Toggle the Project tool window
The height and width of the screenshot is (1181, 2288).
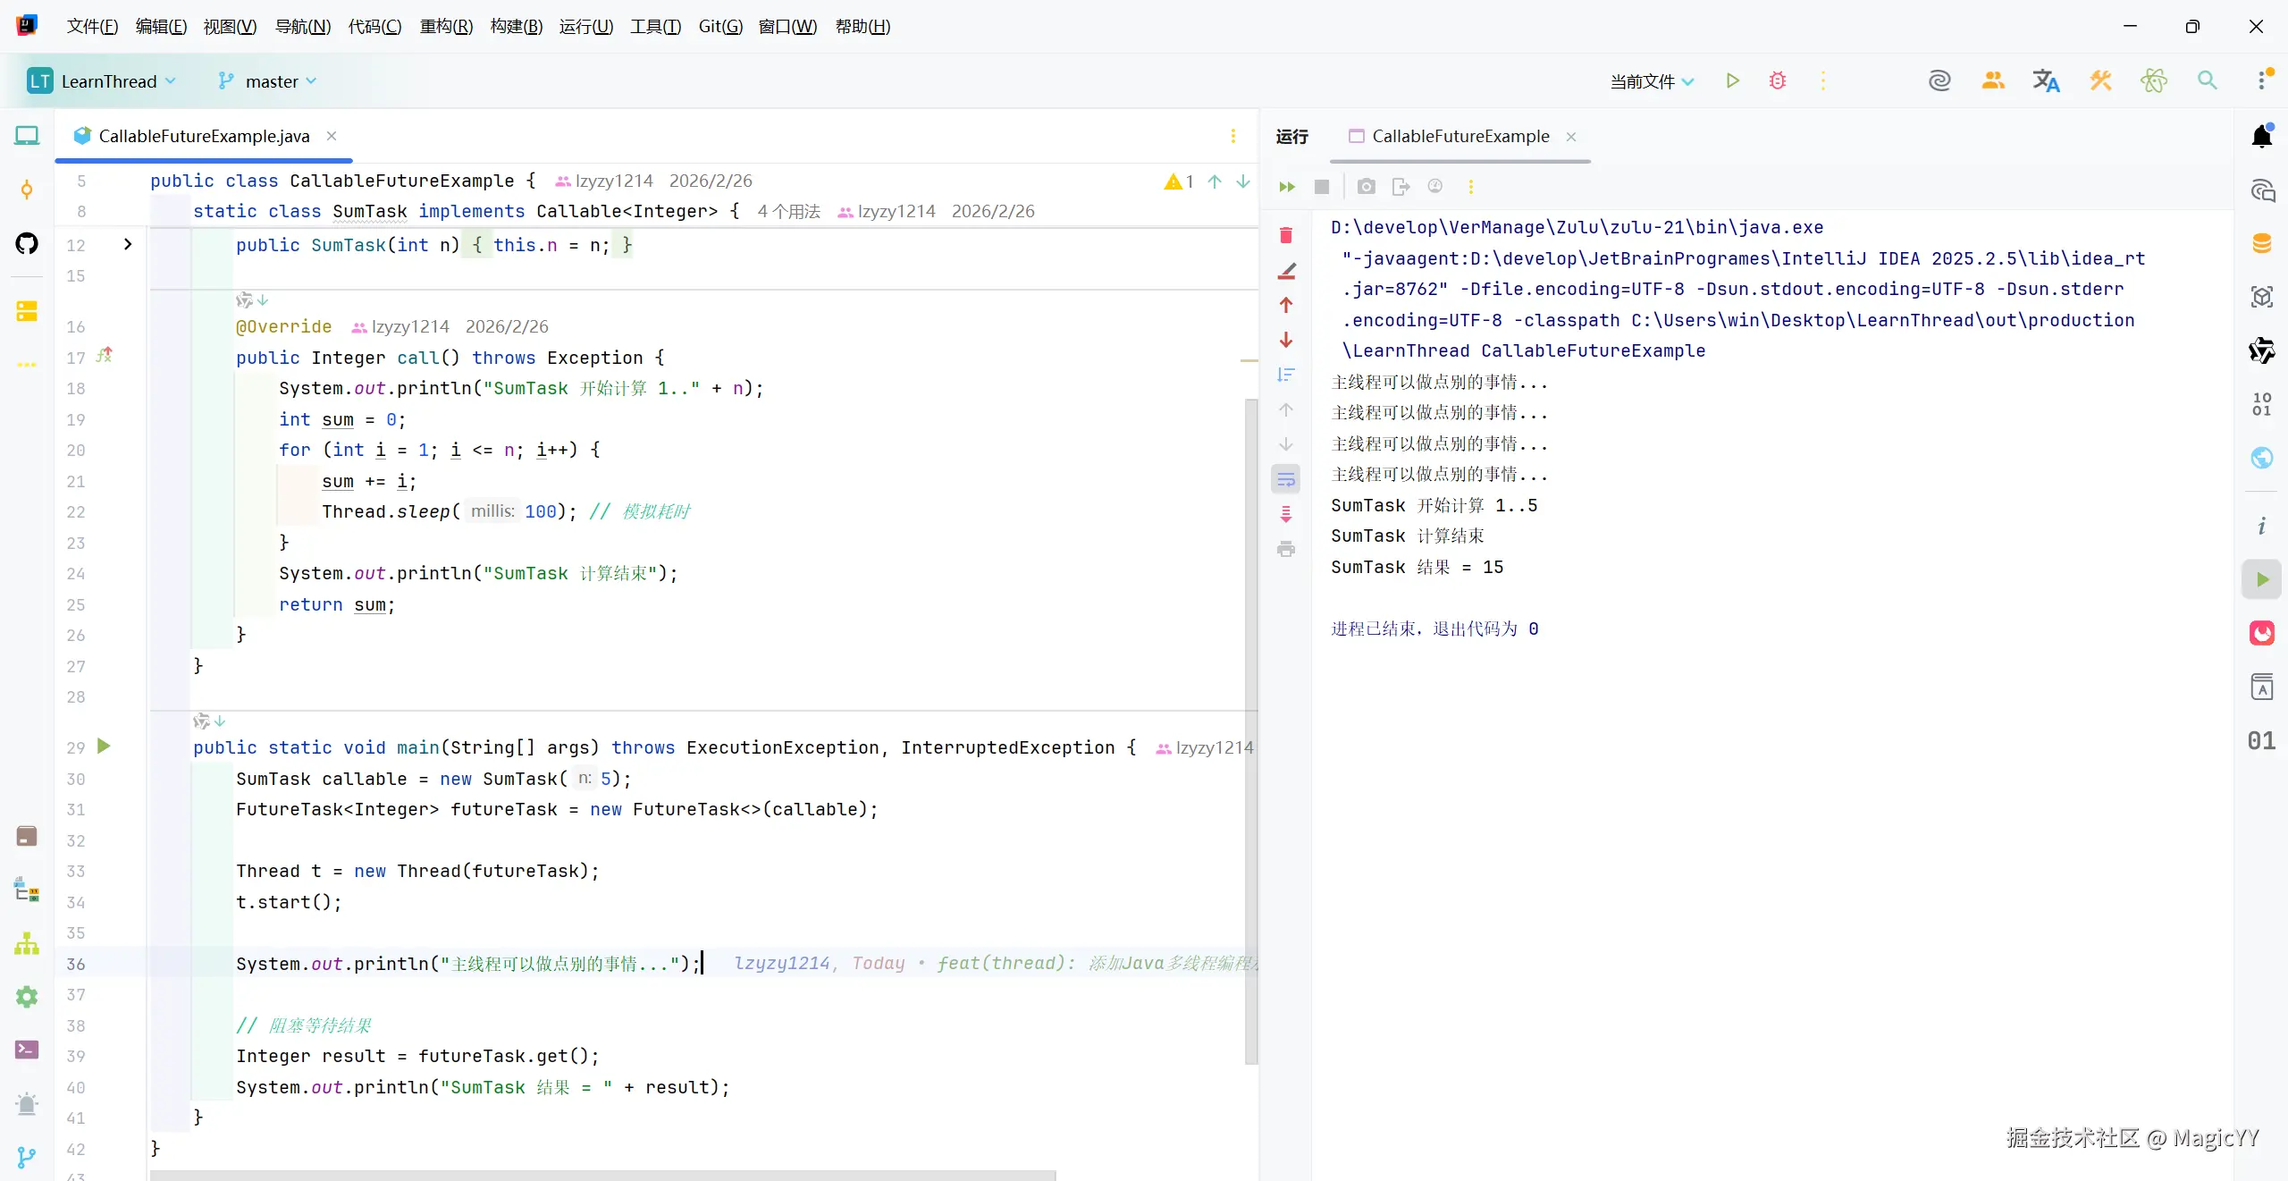[27, 136]
